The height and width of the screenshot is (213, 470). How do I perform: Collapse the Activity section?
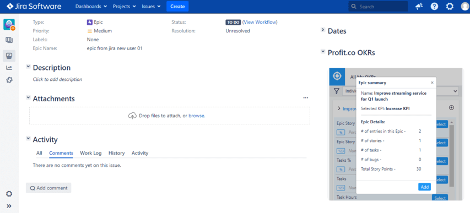tap(28, 138)
